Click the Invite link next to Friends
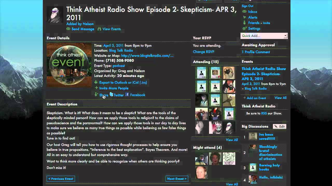Screen dimensions: 332x186 [267, 23]
